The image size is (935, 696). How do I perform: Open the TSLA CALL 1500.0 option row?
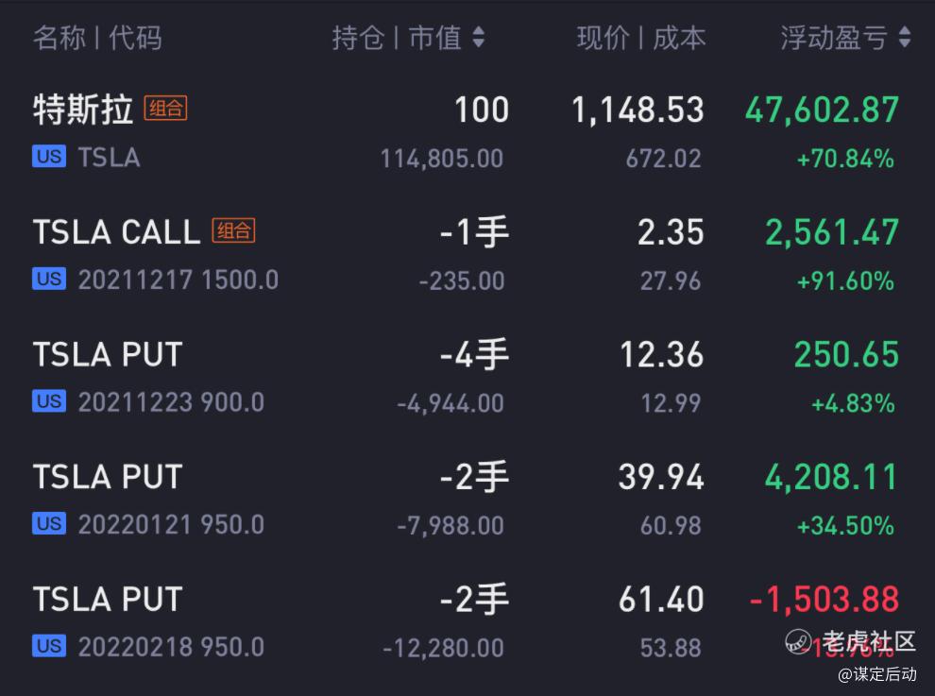[467, 255]
